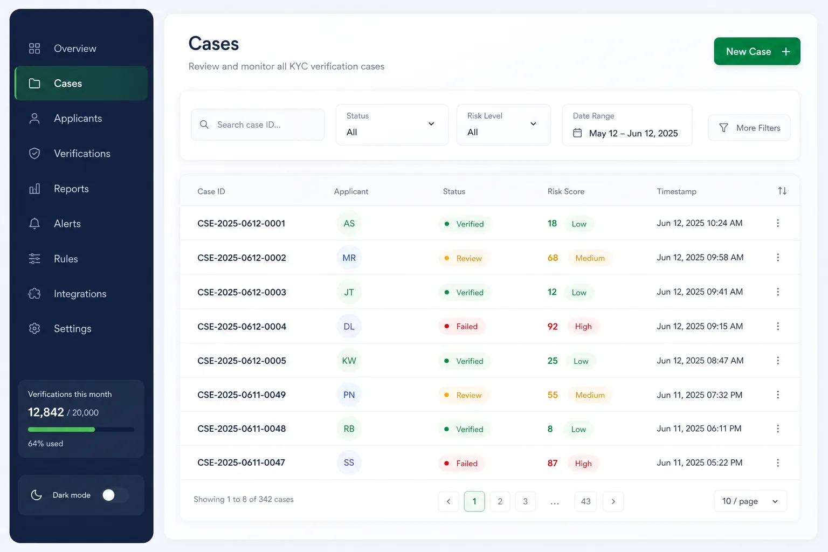Image resolution: width=828 pixels, height=552 pixels.
Task: Click the Risk Score column header
Action: [566, 191]
